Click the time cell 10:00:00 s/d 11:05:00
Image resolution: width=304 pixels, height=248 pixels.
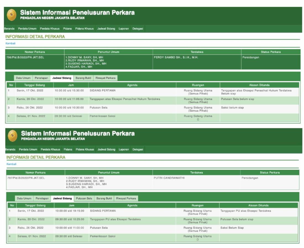pyautogui.click(x=69, y=99)
